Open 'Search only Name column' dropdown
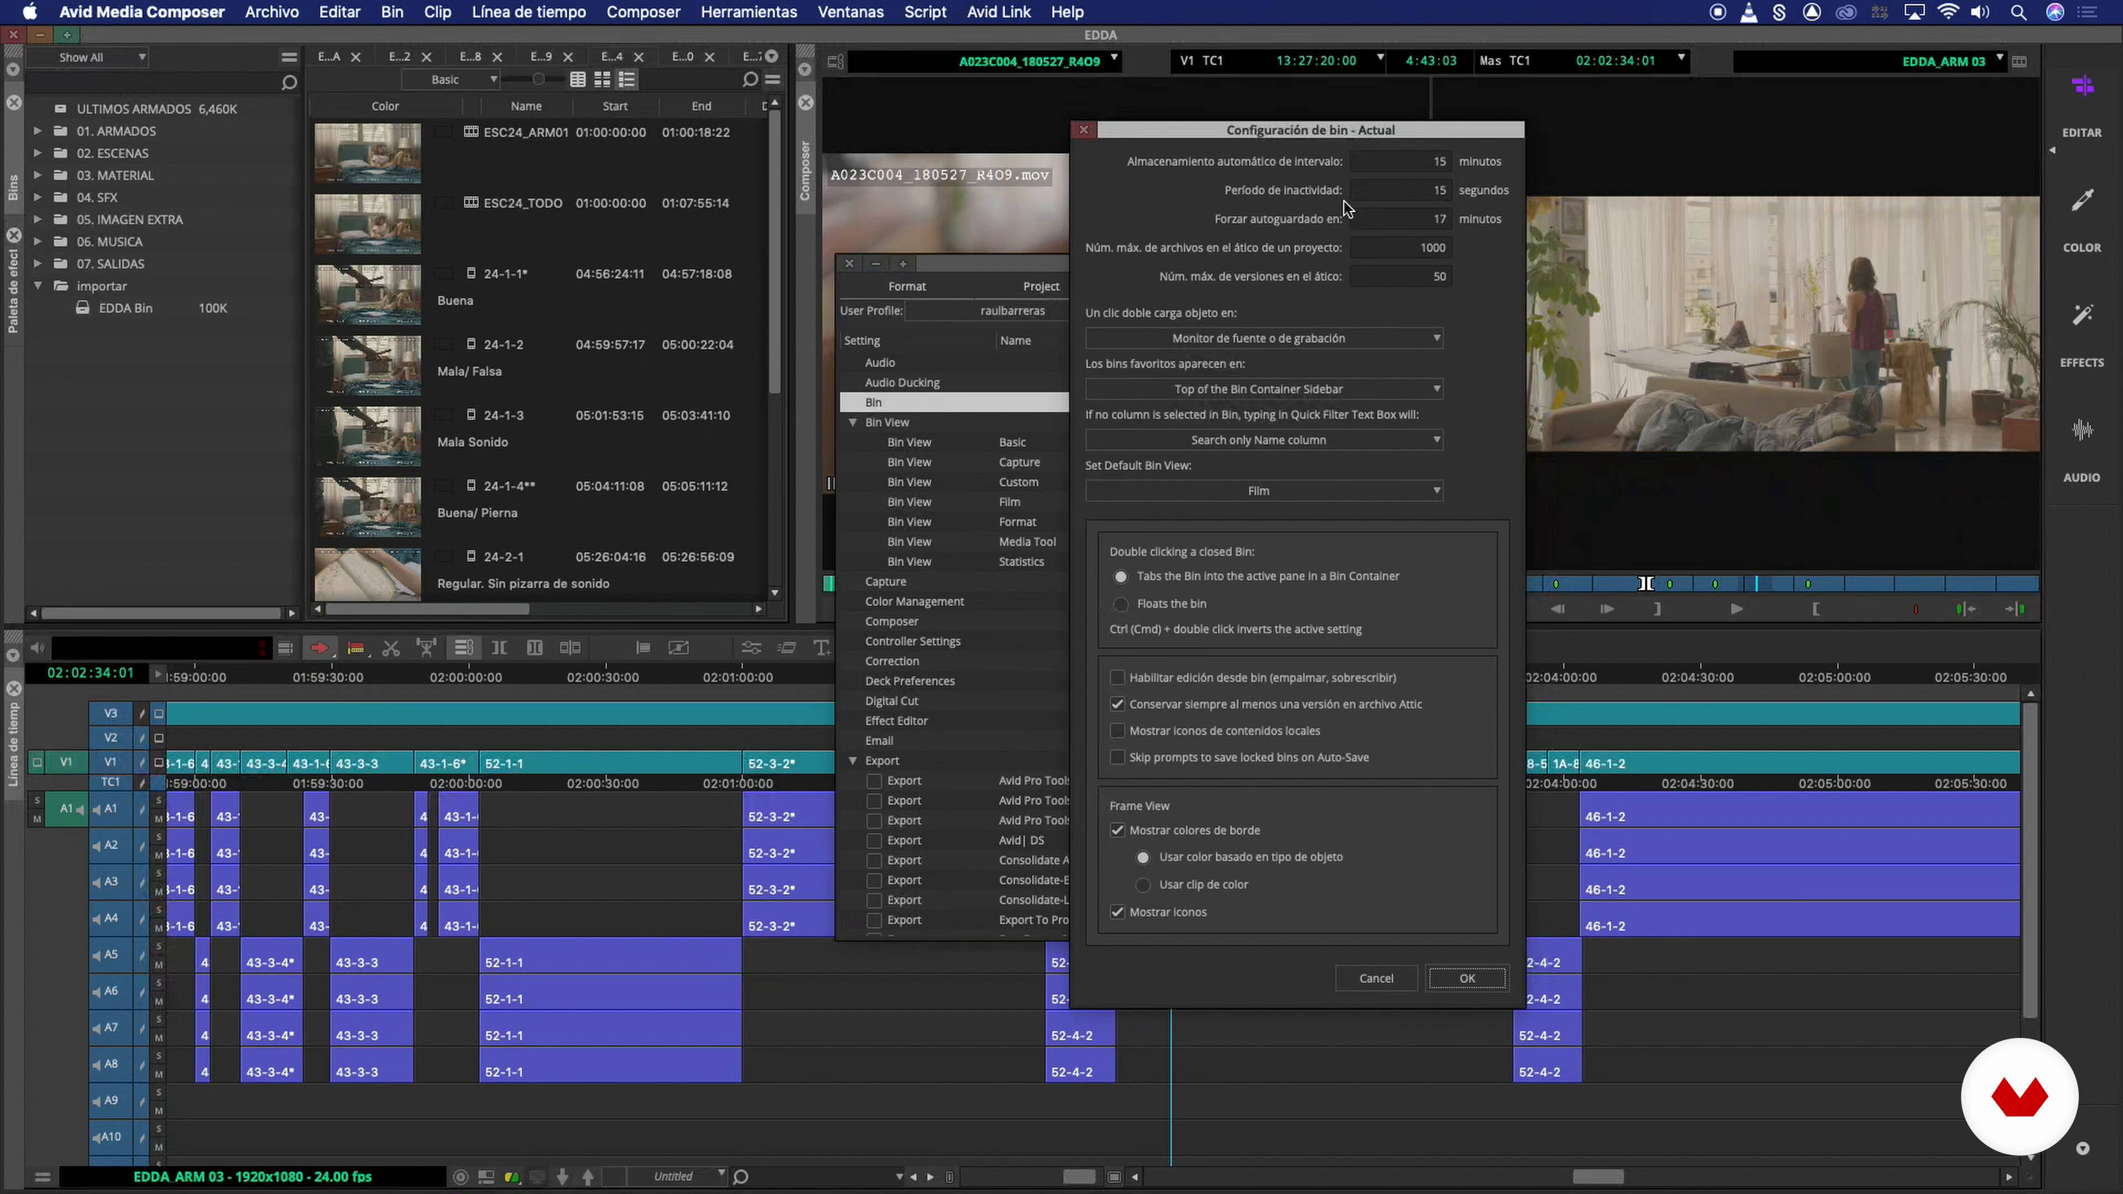2123x1194 pixels. (1264, 440)
